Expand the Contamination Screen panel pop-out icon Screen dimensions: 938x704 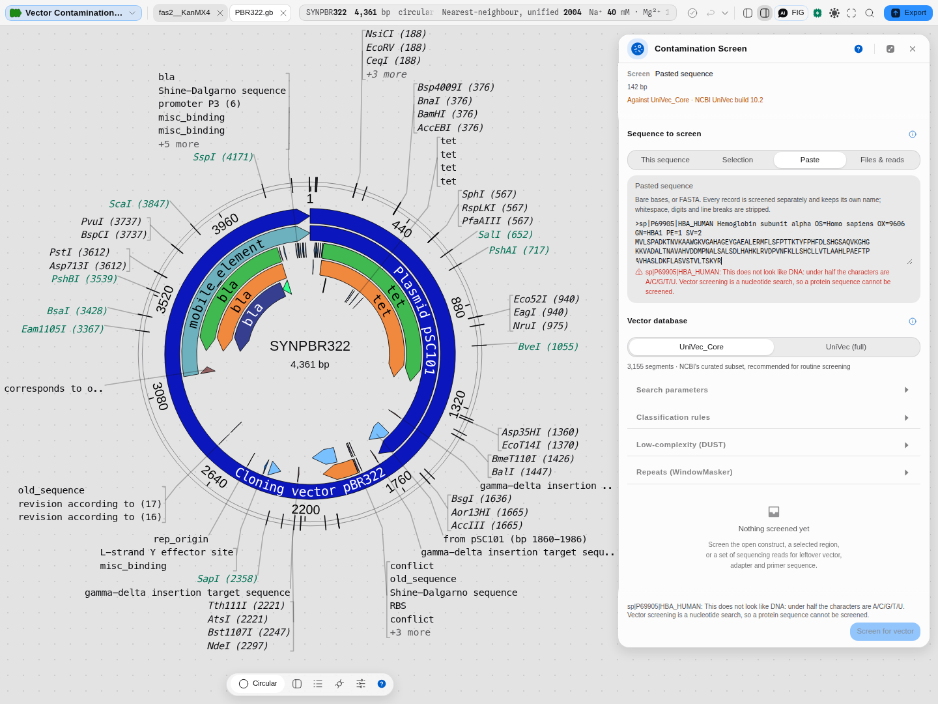coord(890,49)
